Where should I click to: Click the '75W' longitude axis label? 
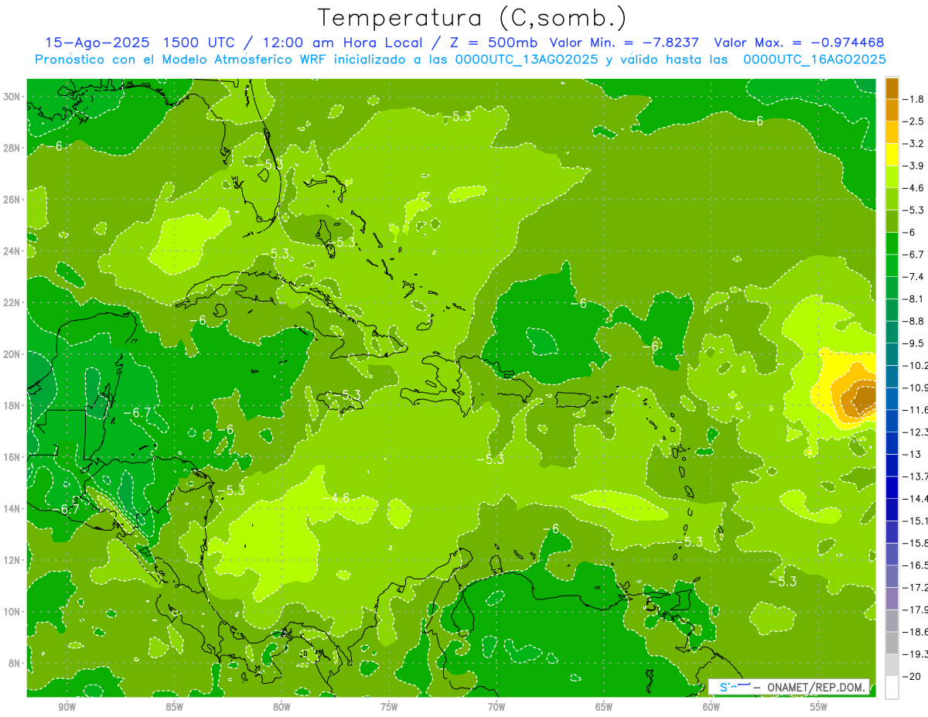[389, 707]
